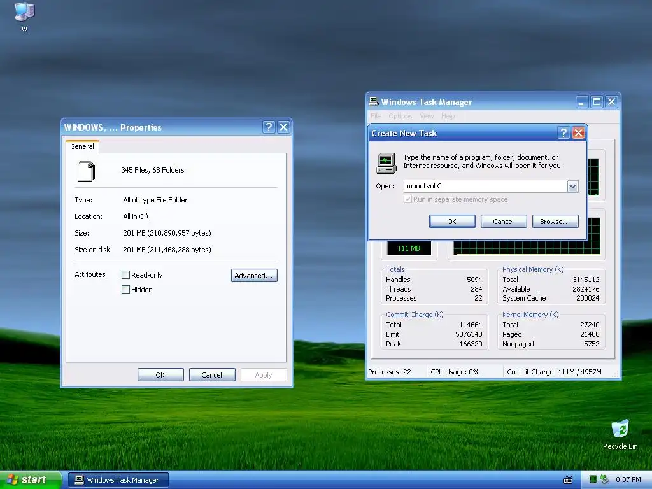Click the Nonpaged kernel memory value 5752
Screen dimensions: 652x489
pos(592,344)
